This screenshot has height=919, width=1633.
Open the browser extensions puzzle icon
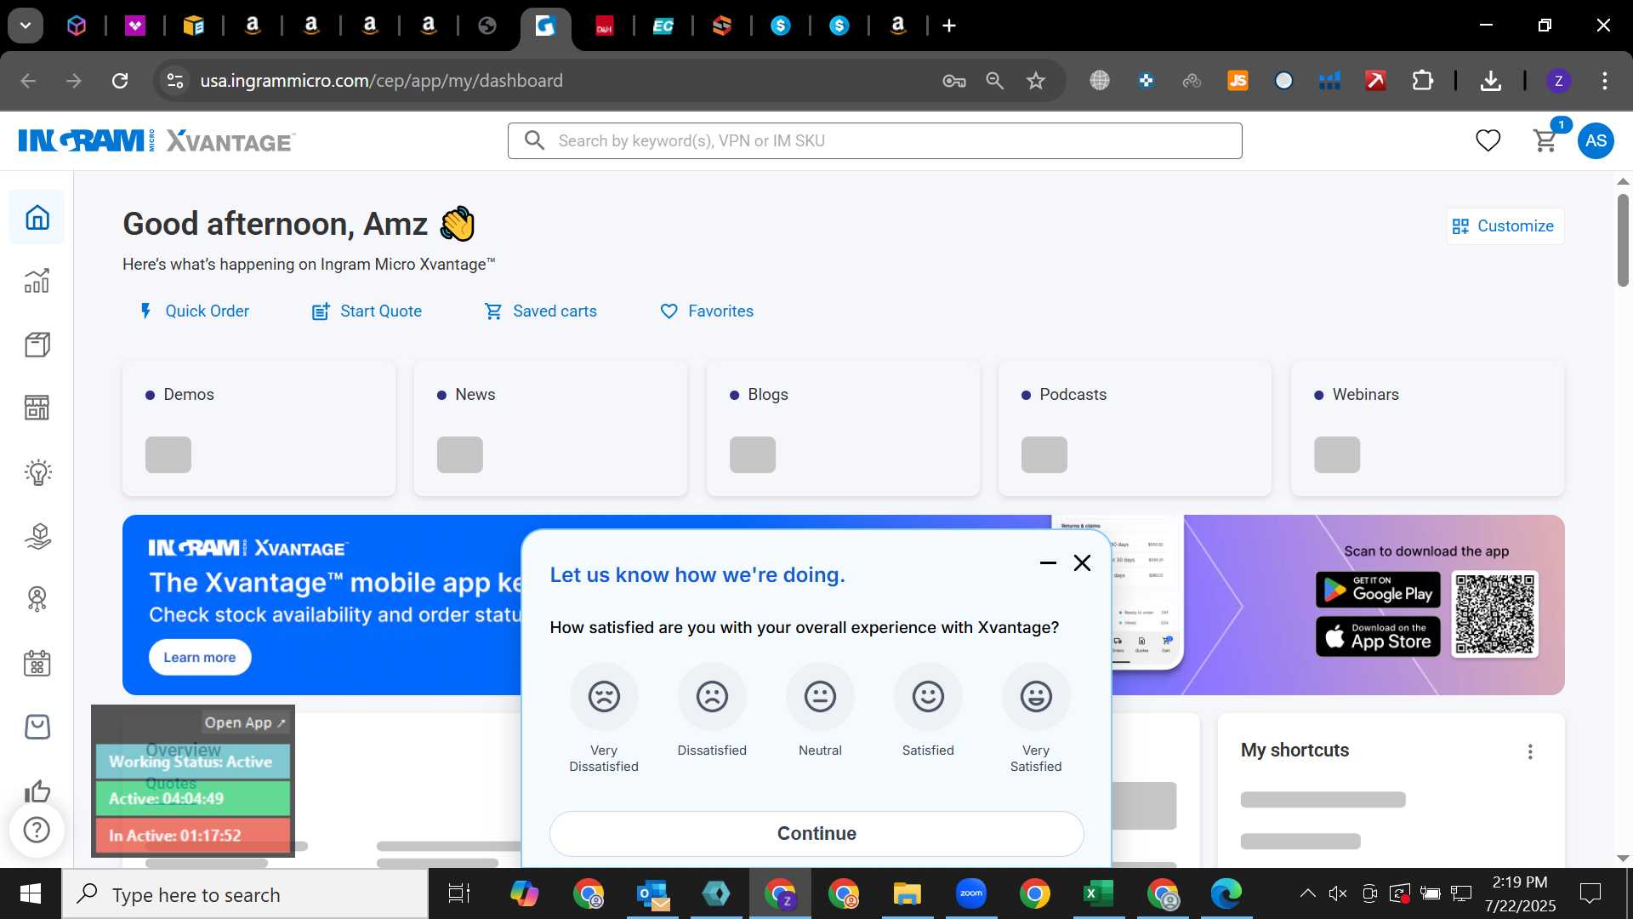1422,81
